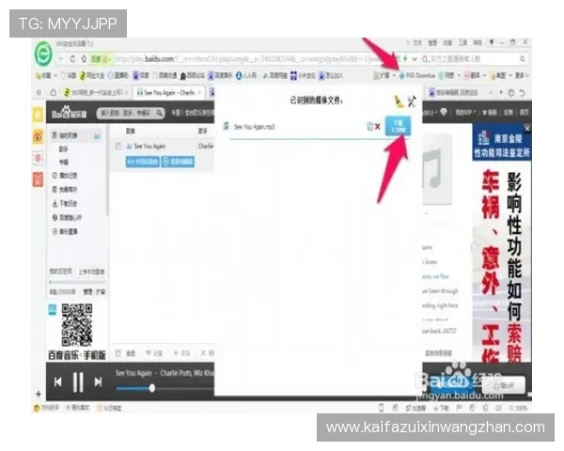The image size is (564, 451).
Task: Pause the playing song
Action: pos(78,382)
